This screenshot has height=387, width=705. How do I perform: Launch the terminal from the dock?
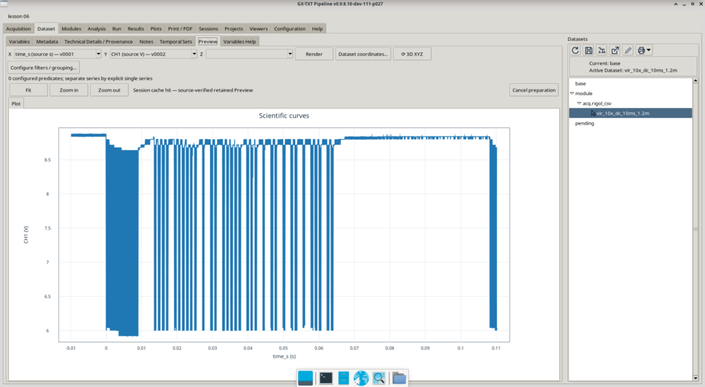click(x=326, y=378)
